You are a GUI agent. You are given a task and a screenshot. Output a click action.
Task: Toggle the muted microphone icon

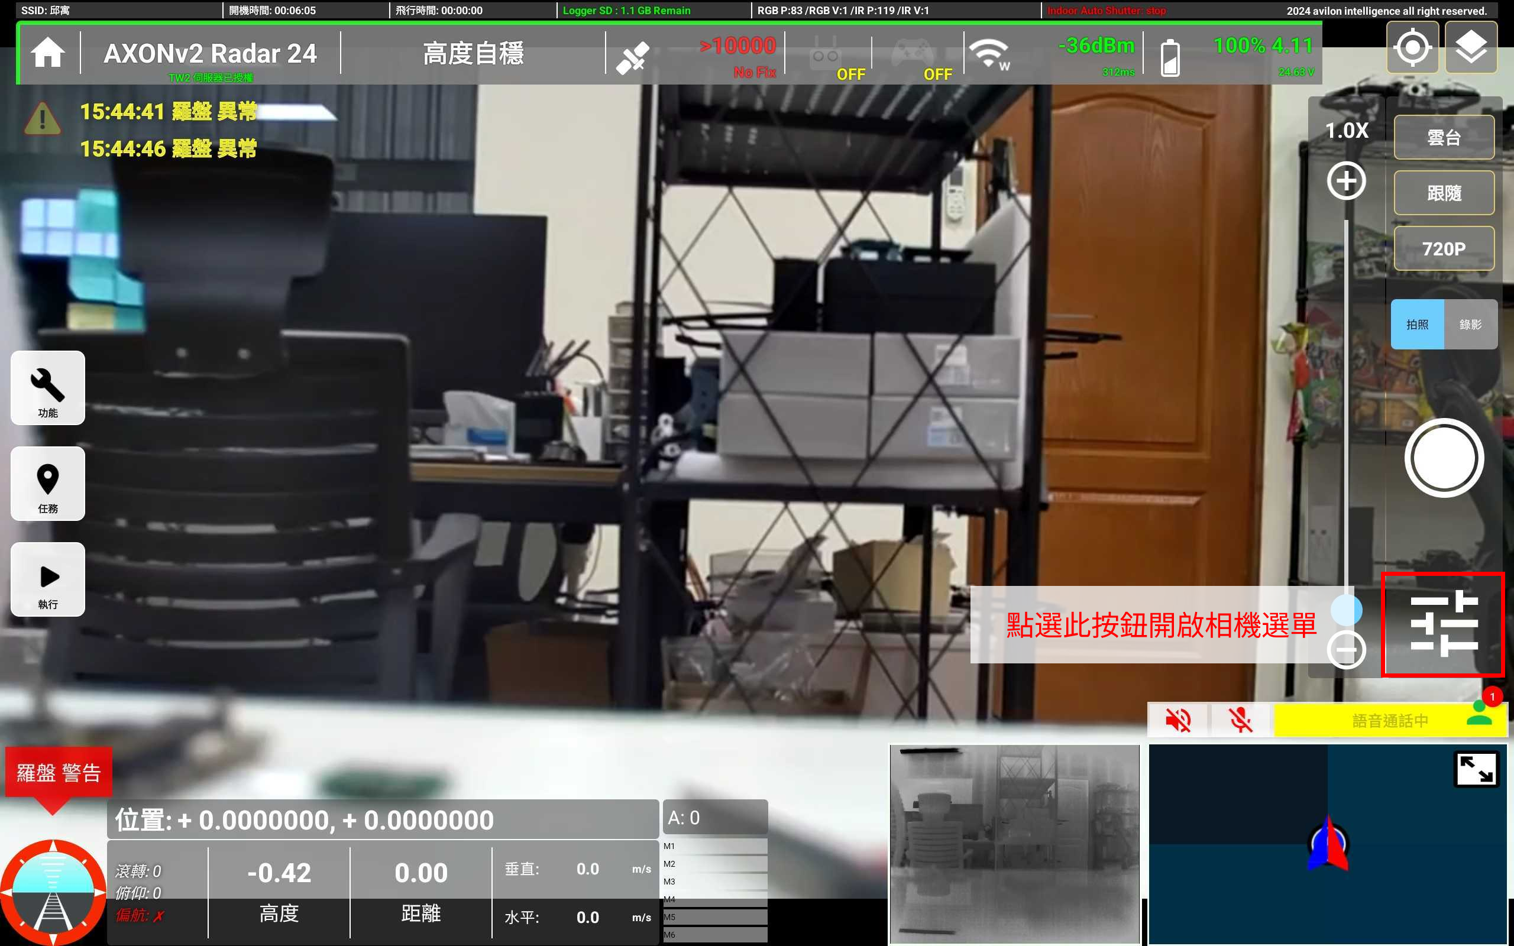[x=1241, y=720]
